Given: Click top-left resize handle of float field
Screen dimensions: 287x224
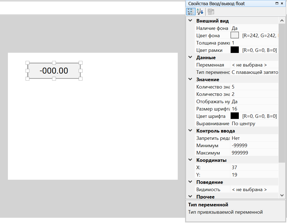Looking at the screenshot, I should [27, 63].
